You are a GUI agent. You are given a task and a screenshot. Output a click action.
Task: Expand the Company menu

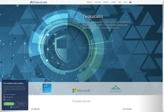[x=106, y=2]
